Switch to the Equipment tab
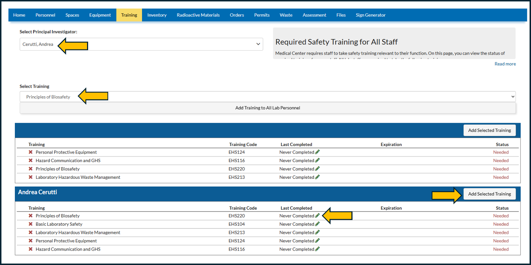 [100, 15]
